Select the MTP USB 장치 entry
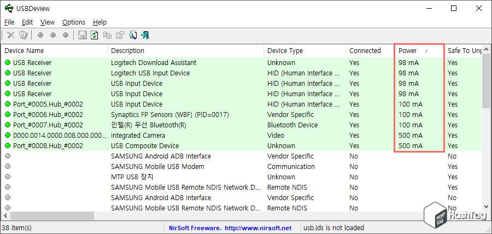 pyautogui.click(x=132, y=177)
